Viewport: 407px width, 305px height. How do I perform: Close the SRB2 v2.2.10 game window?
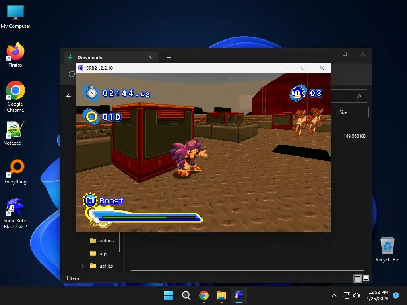tap(321, 68)
